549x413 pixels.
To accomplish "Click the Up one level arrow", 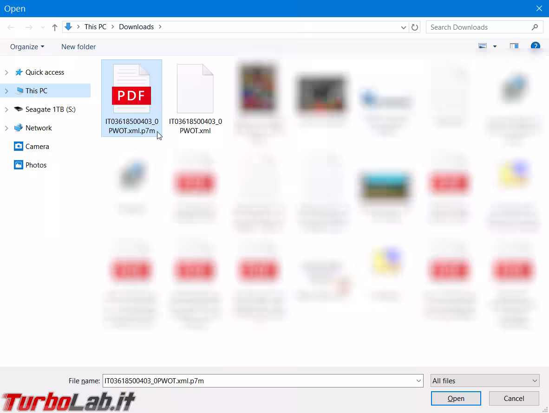I will click(x=55, y=27).
